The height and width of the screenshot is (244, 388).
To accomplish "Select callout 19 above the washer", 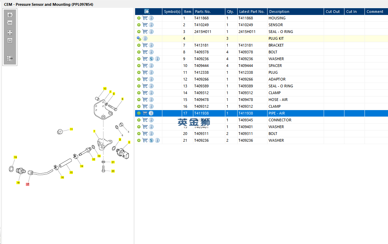I will [15, 157].
